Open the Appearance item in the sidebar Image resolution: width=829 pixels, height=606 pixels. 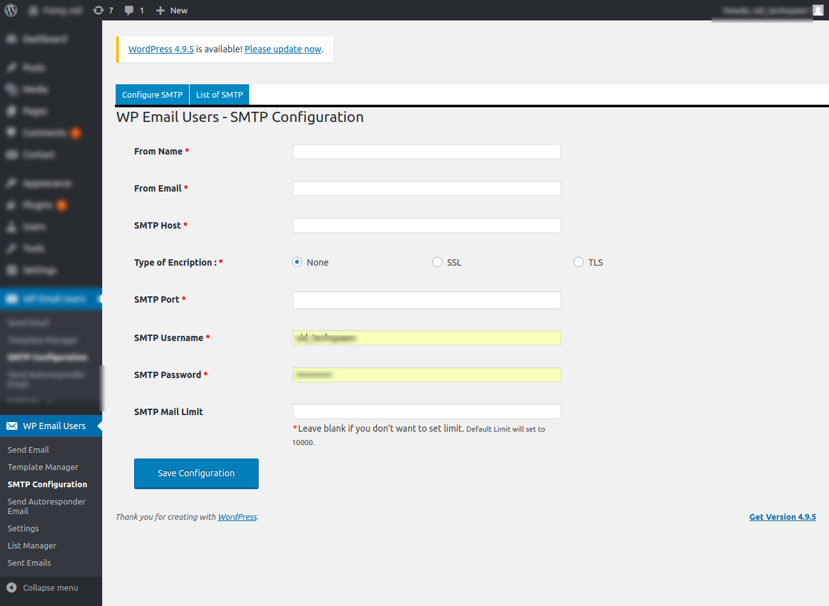click(51, 183)
